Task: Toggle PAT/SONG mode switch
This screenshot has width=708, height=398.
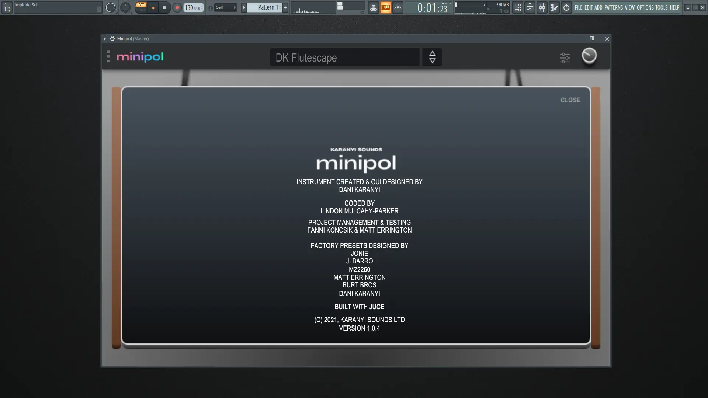Action: point(141,7)
